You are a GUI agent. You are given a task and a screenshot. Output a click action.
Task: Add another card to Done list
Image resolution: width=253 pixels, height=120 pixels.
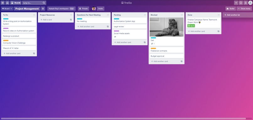pyautogui.click(x=196, y=31)
